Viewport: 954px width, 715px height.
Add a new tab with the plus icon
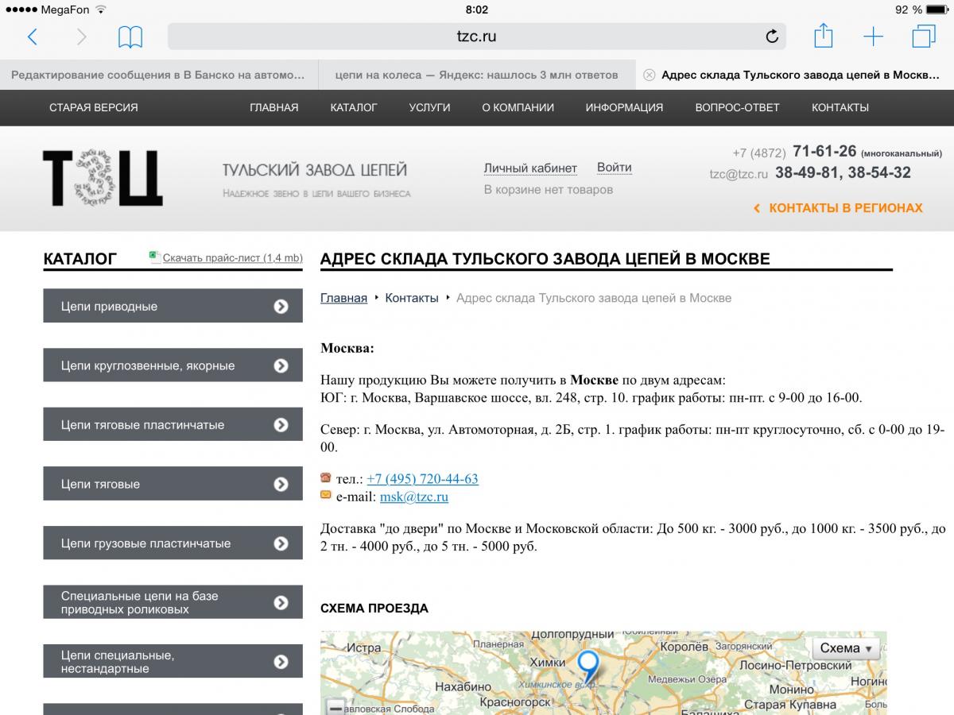(873, 37)
